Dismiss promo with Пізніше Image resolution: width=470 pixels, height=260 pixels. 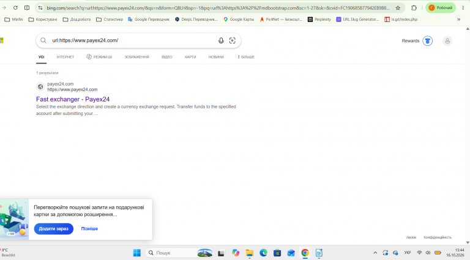pos(89,229)
